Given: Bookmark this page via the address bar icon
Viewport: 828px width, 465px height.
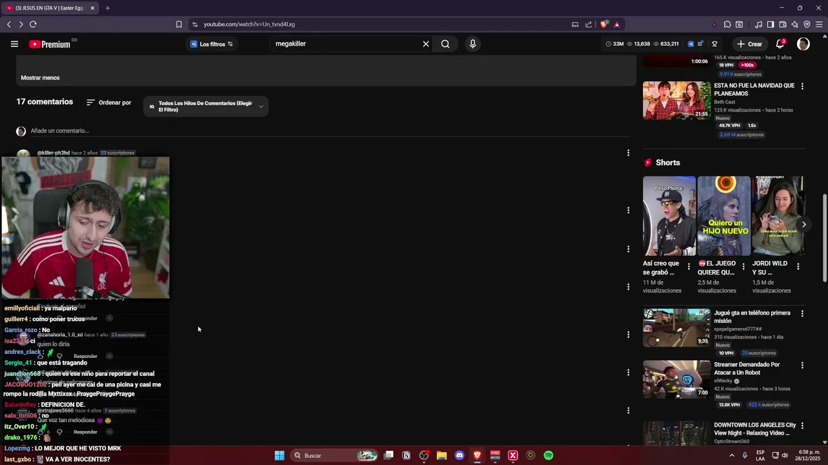Looking at the screenshot, I should [179, 24].
